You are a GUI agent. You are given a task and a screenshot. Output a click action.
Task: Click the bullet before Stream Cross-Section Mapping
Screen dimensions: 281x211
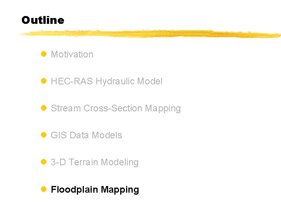click(x=44, y=109)
